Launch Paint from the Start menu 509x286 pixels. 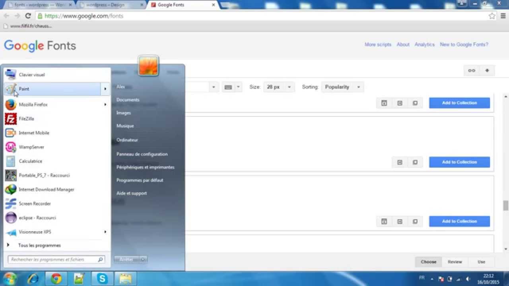[52, 89]
